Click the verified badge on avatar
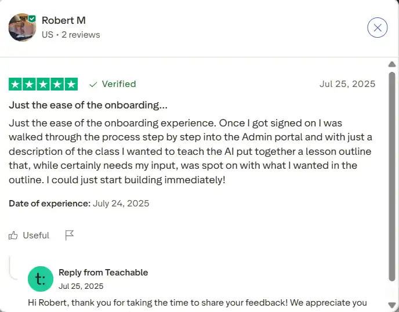The image size is (399, 312). point(32,19)
